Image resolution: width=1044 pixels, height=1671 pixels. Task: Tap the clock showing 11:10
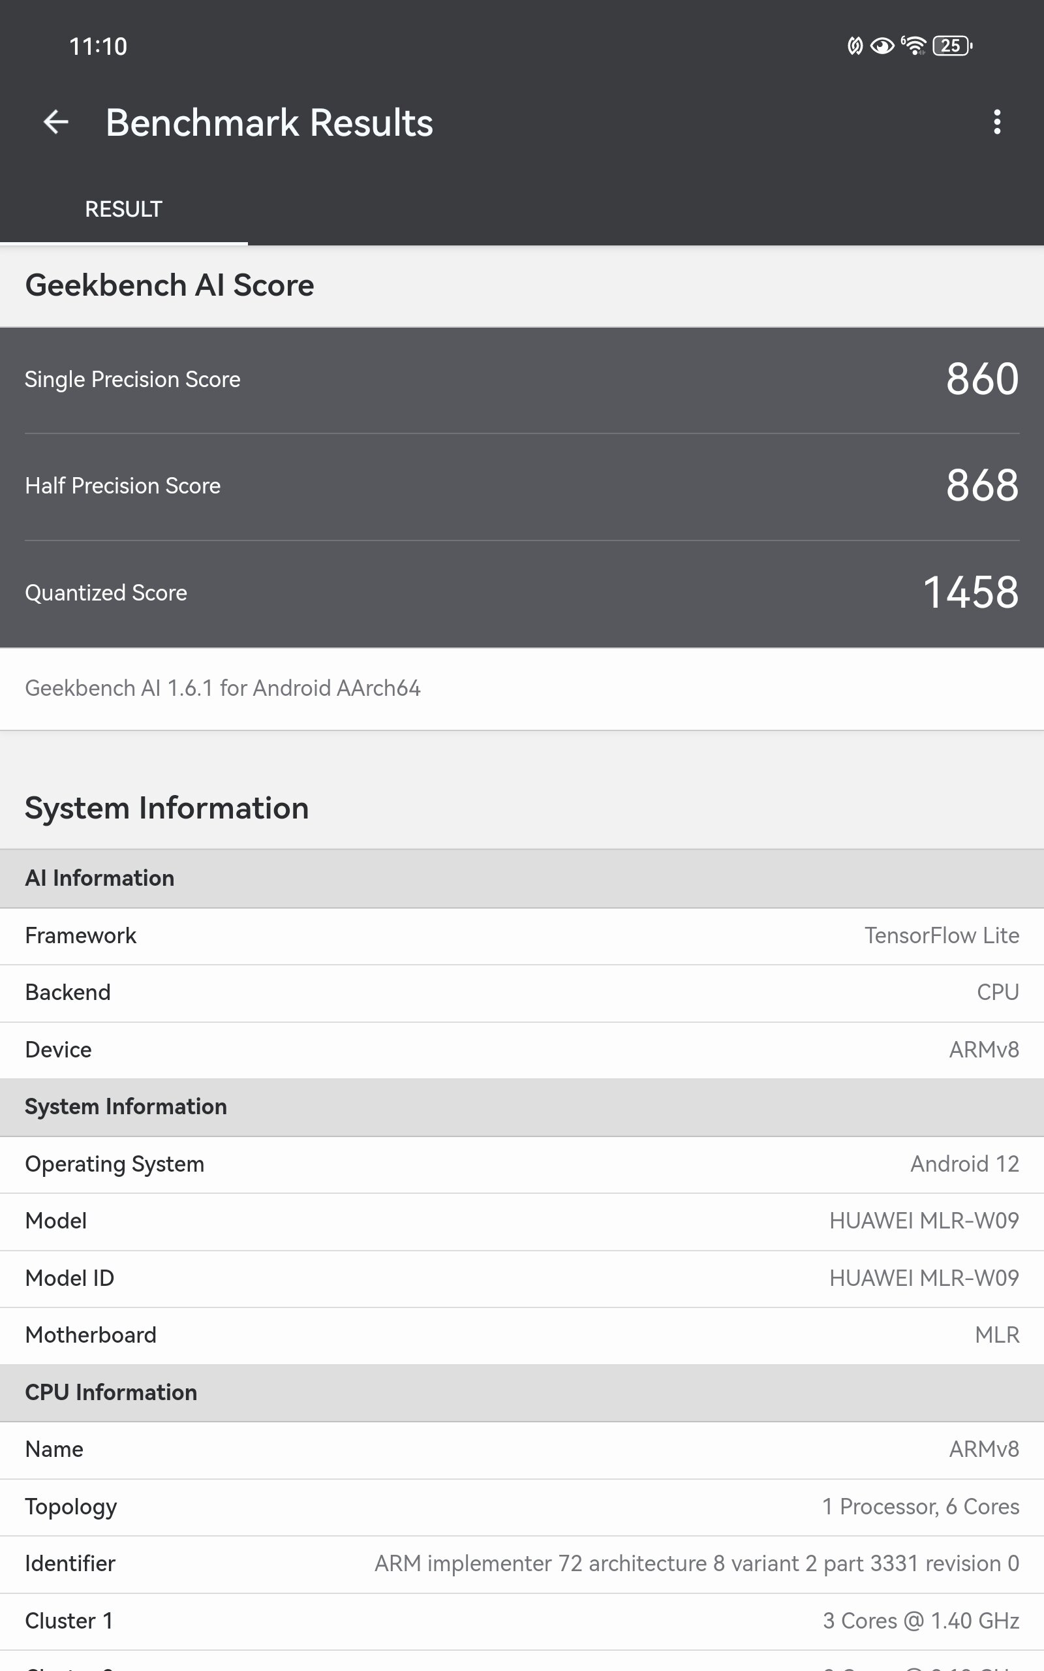98,46
